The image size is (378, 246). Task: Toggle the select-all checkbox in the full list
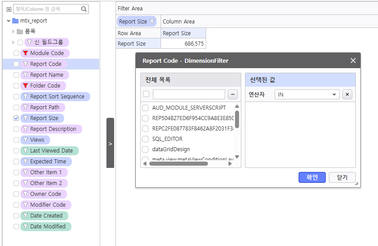[146, 94]
